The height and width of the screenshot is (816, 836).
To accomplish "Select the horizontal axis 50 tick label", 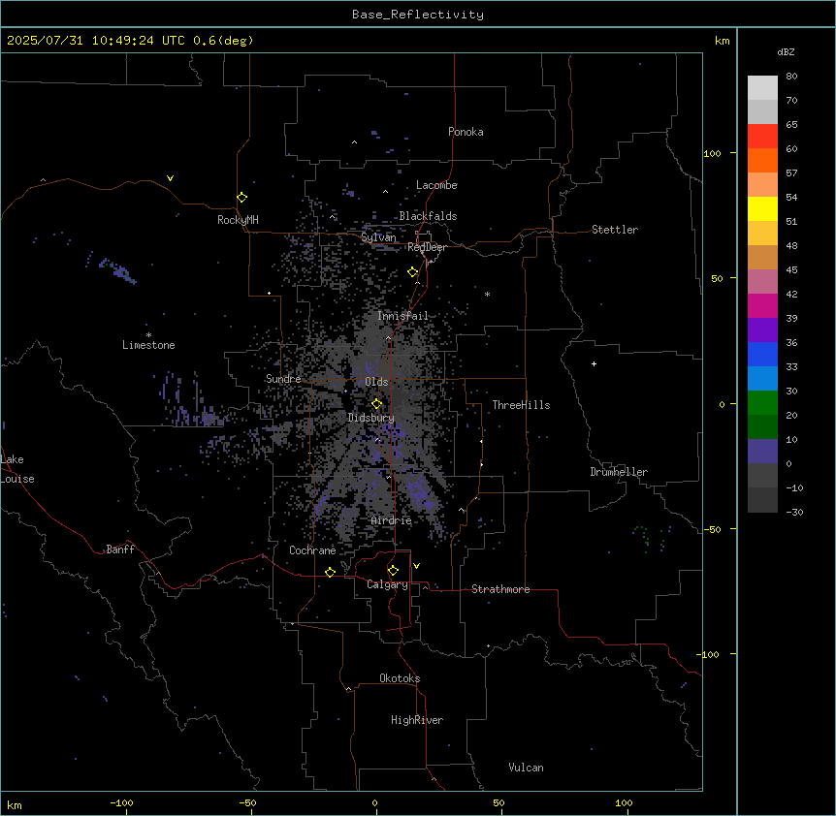I will click(x=498, y=802).
